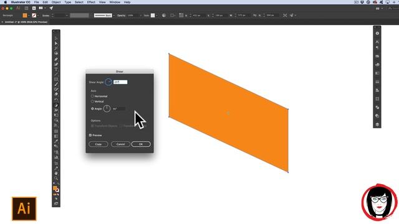Select the Angle axis option
This screenshot has width=399, height=224.
tap(97, 108)
